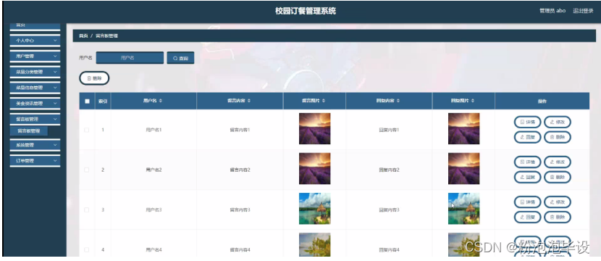The height and width of the screenshot is (261, 601).
Task: Click the search magnifier query button
Action: 180,58
